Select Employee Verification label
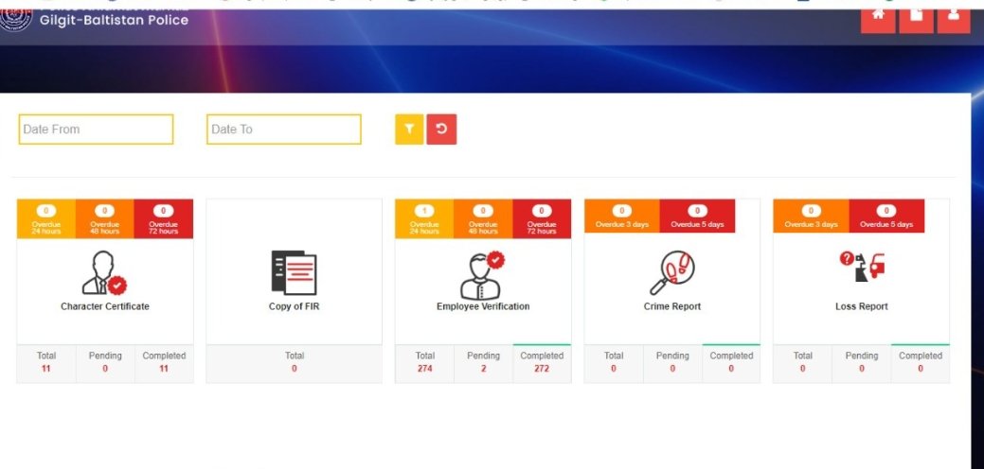 tap(483, 306)
